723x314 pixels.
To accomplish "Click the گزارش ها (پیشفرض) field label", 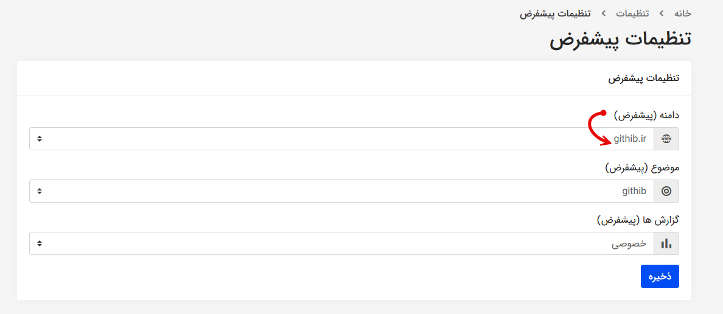I will click(638, 220).
